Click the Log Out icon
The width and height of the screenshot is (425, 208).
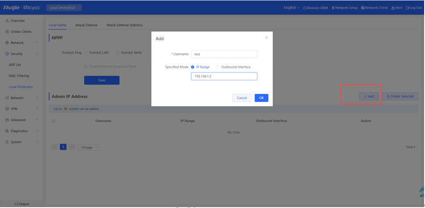[407, 8]
